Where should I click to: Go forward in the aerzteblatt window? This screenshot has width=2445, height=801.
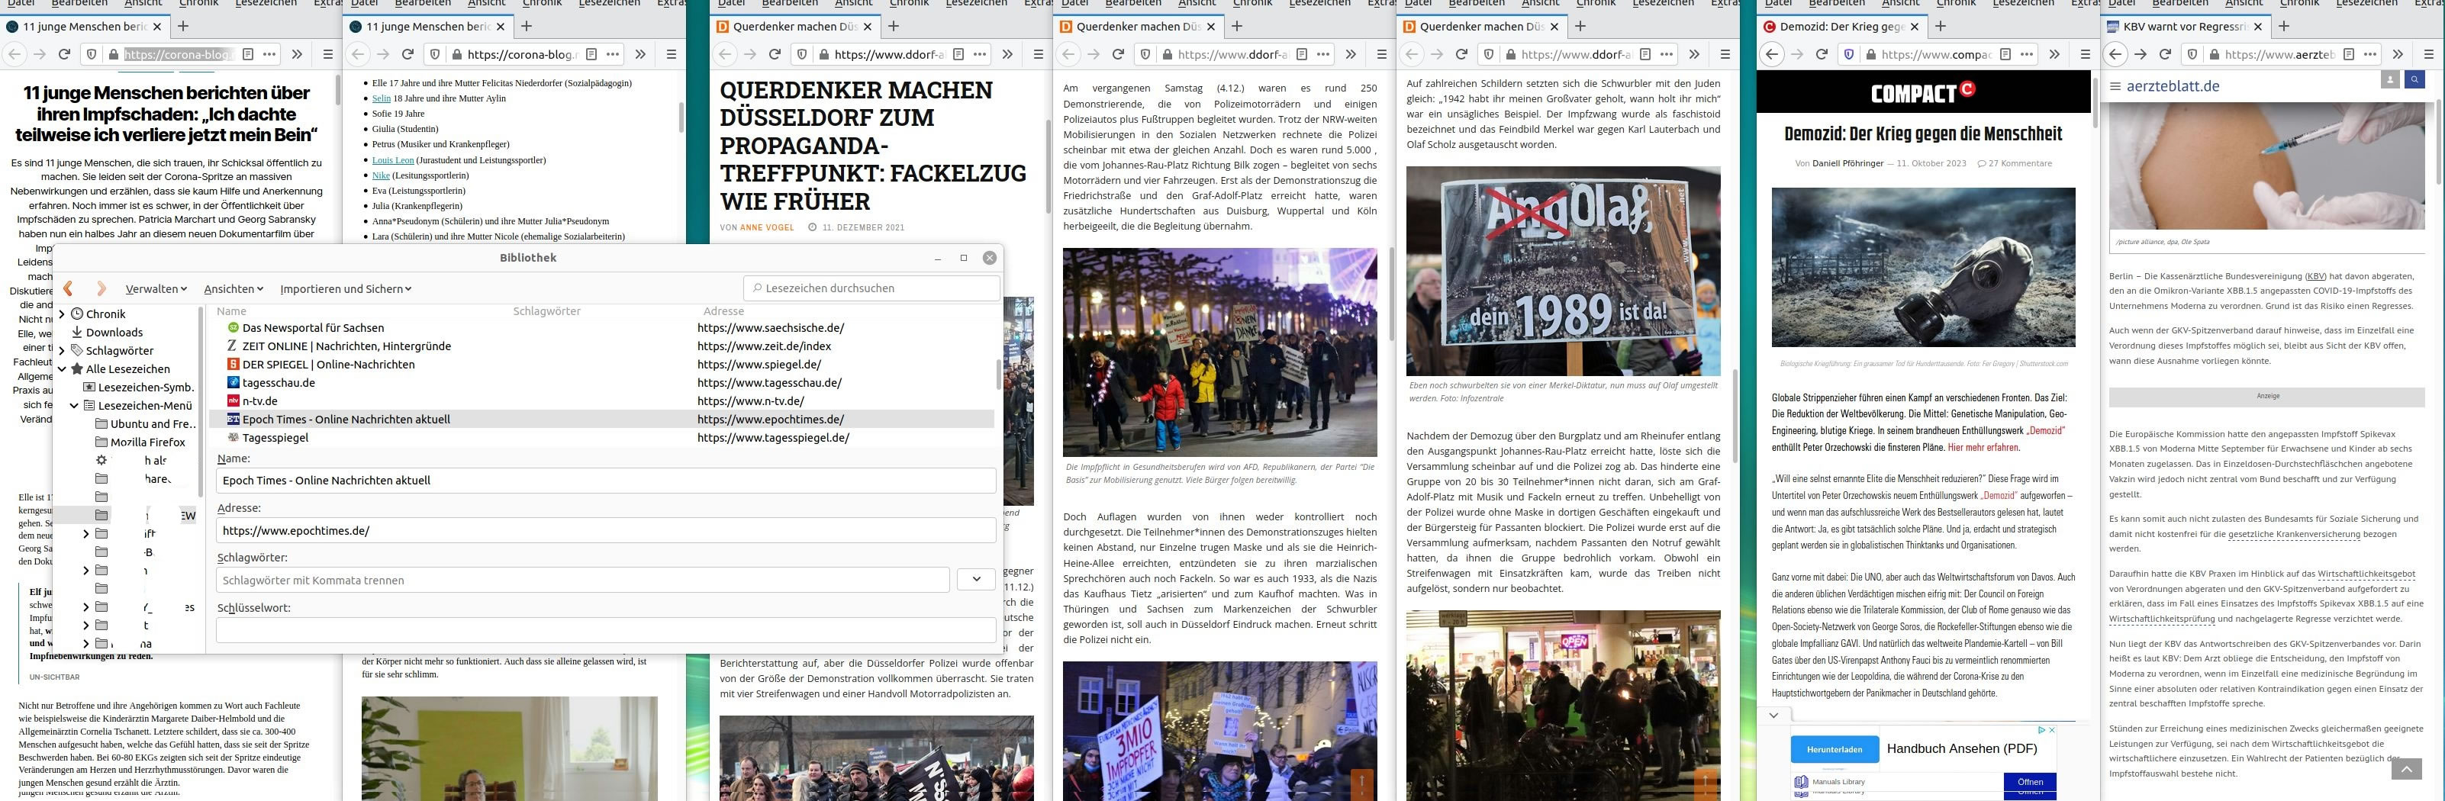tap(2141, 54)
